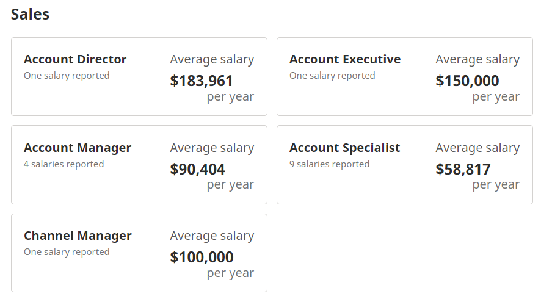Select the $100,000 salary amount

click(x=202, y=257)
